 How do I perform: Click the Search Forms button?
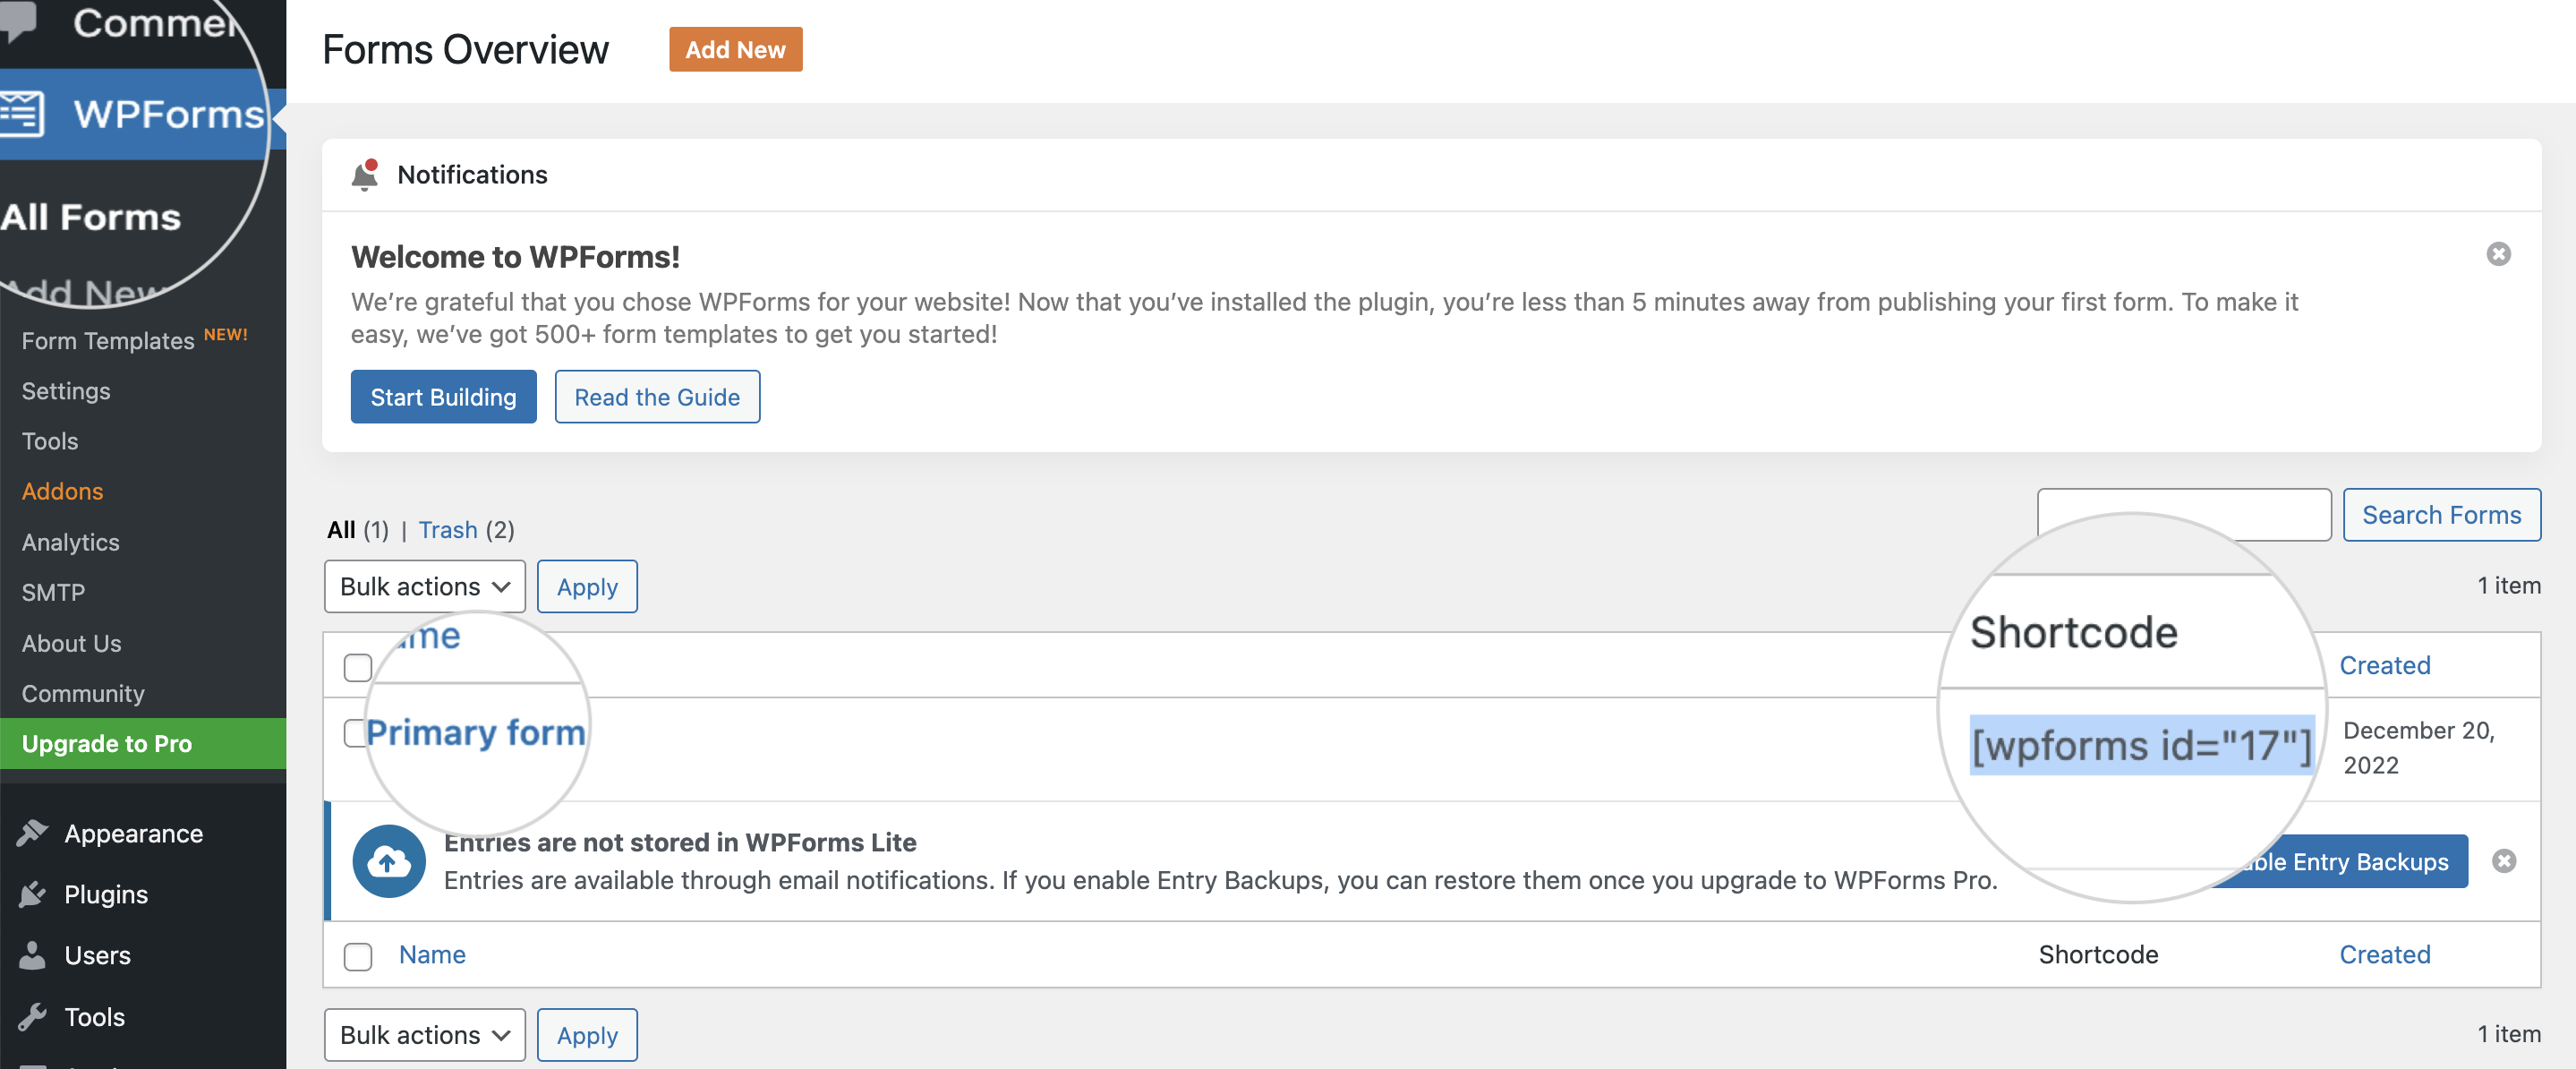(x=2441, y=515)
